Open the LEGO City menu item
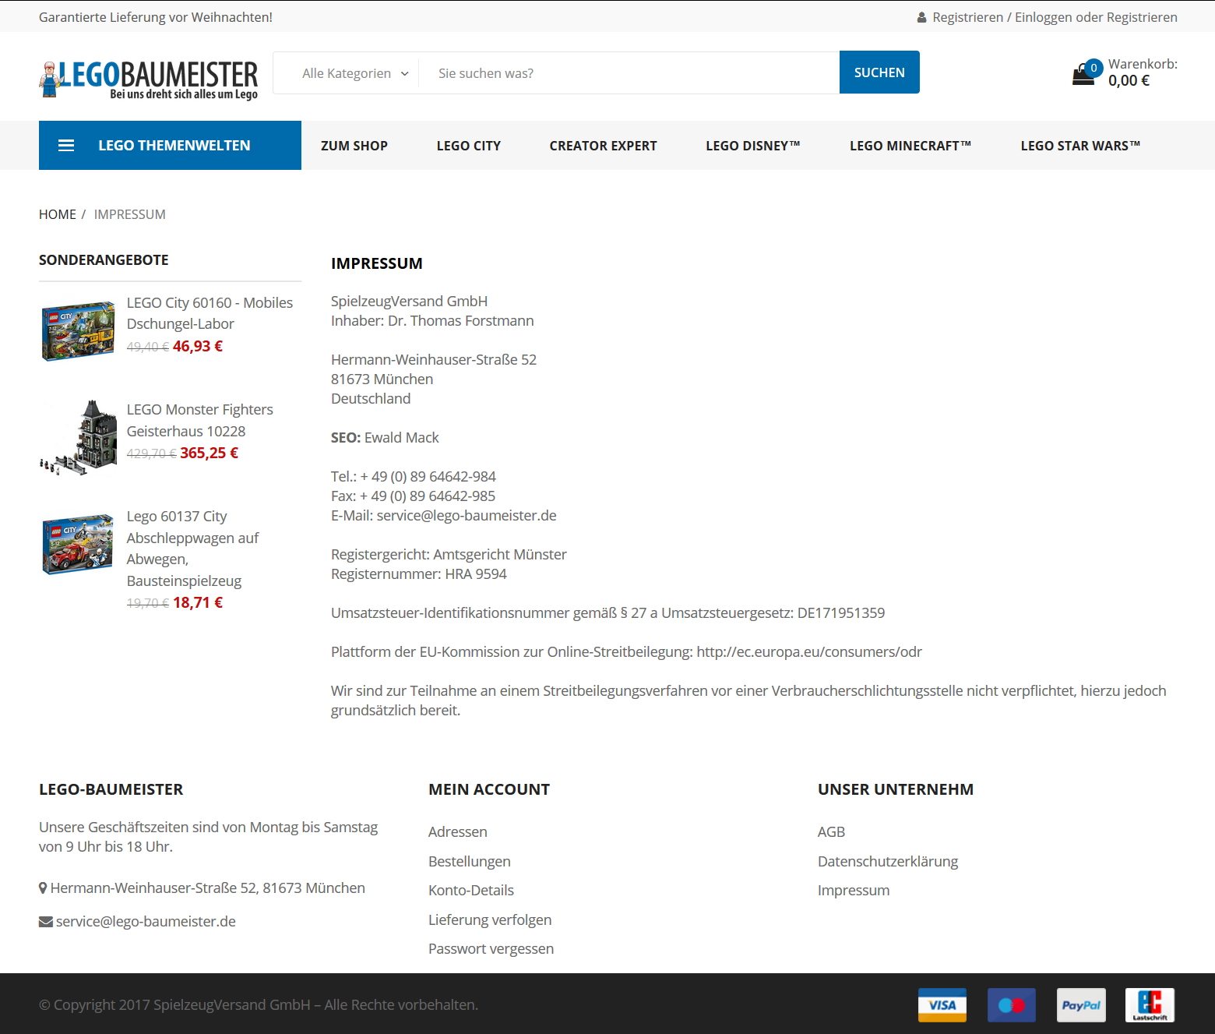This screenshot has height=1034, width=1215. point(469,146)
